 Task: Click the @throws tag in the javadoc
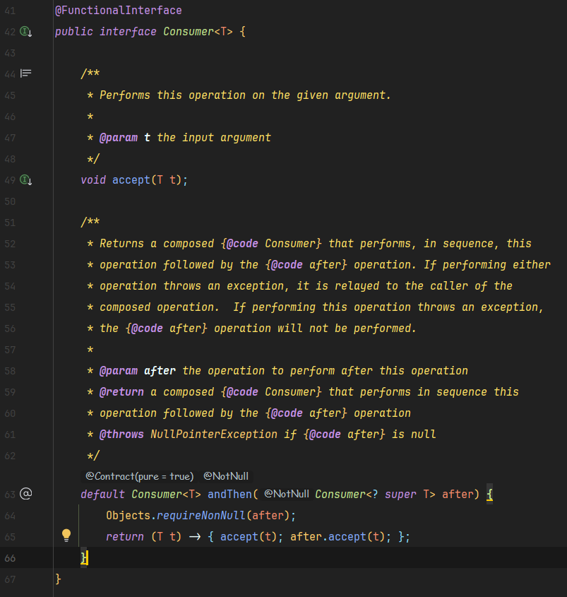tap(121, 435)
